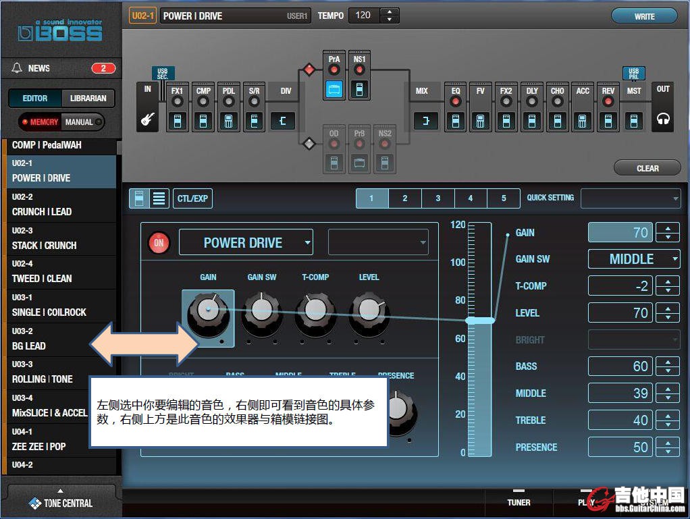The image size is (690, 519).
Task: Open the QUICK SETTING dropdown
Action: (x=631, y=198)
